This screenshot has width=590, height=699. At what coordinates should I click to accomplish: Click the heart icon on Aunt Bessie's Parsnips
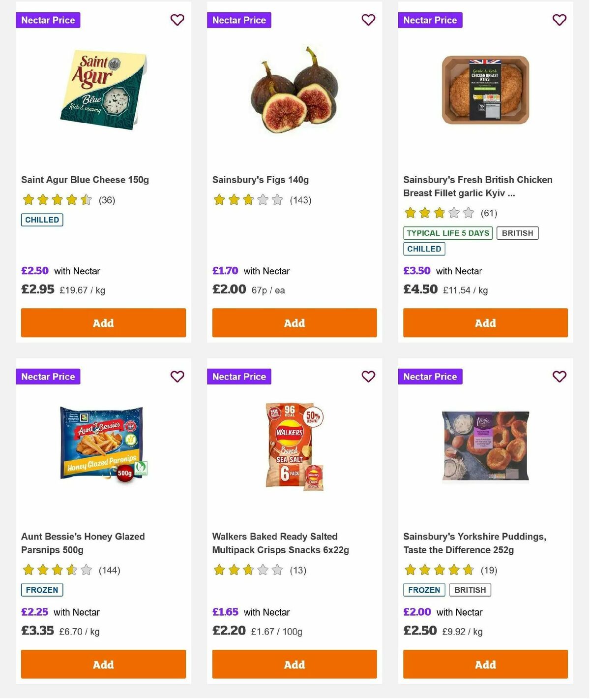(x=177, y=376)
